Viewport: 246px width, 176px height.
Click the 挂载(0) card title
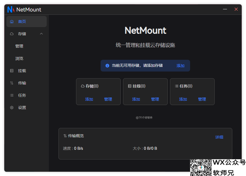(x=139, y=86)
